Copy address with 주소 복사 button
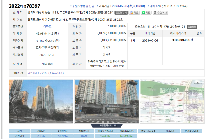Viewport: 208px width, 139px height. (x=160, y=13)
